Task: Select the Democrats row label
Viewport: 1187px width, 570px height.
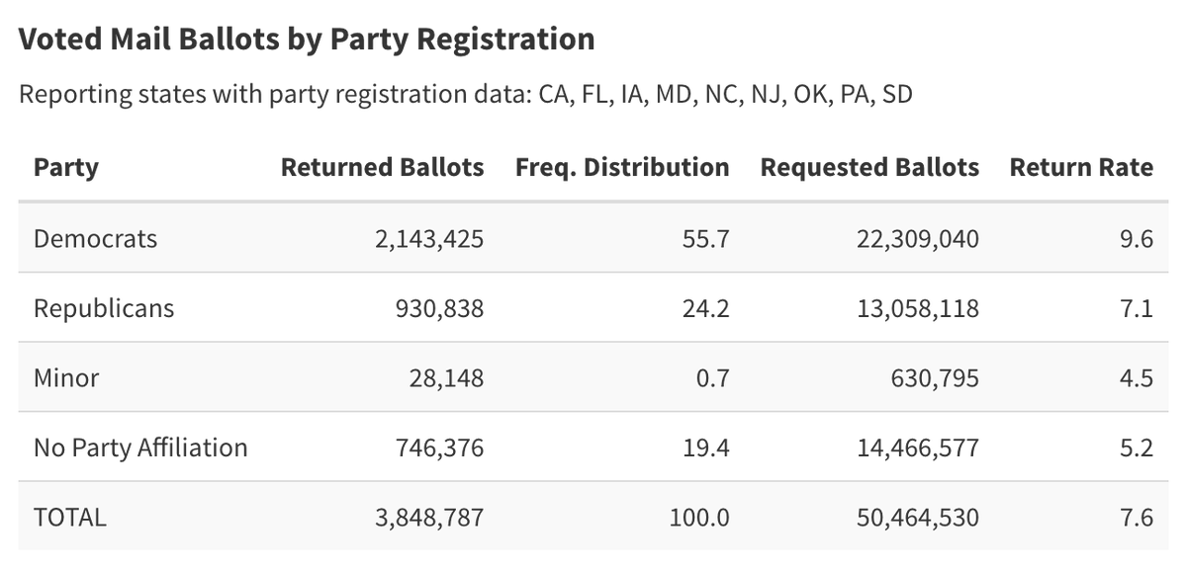Action: pos(95,238)
